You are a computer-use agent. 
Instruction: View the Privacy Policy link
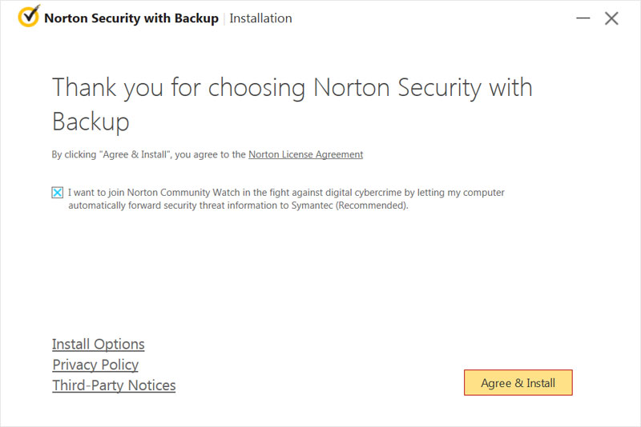[x=95, y=365]
